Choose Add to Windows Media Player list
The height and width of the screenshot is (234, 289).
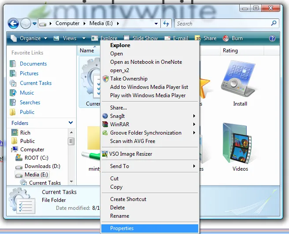click(x=150, y=87)
